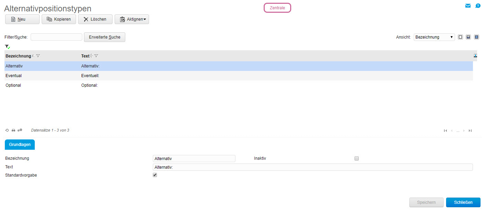Image resolution: width=485 pixels, height=210 pixels.
Task: Sort by the Bezeichnung column arrow
Action: (x=33, y=56)
